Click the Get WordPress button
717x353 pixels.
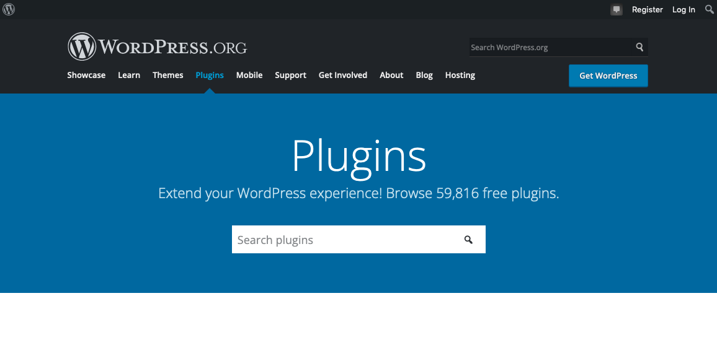pyautogui.click(x=608, y=76)
